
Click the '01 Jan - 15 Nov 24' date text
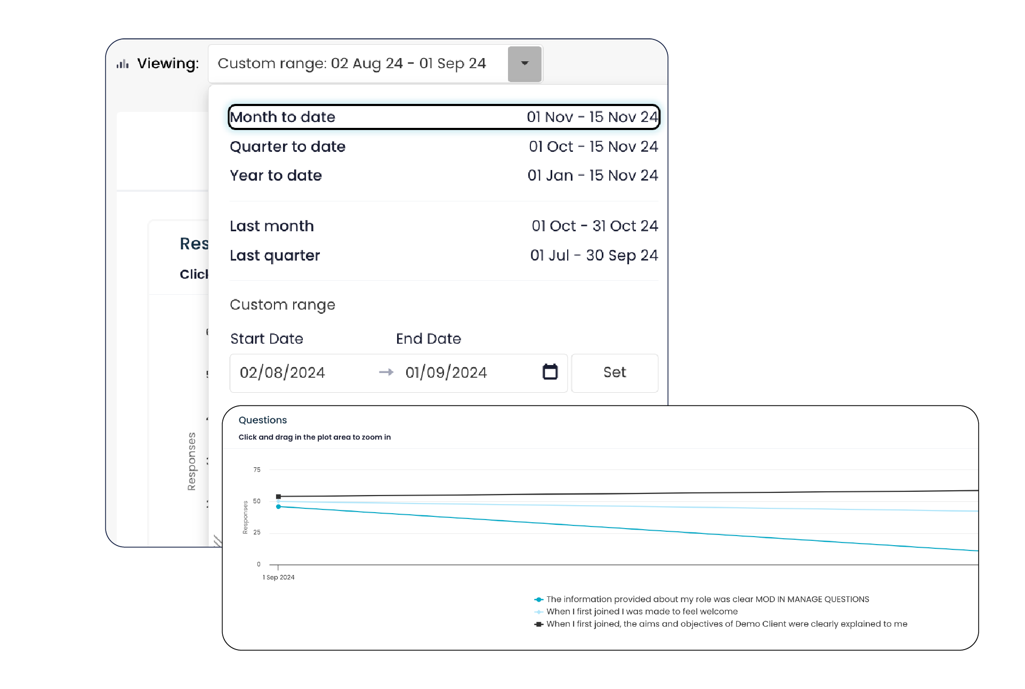593,175
